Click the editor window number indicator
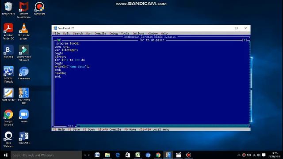Screen dimensions: 283x159 pos(245,40)
